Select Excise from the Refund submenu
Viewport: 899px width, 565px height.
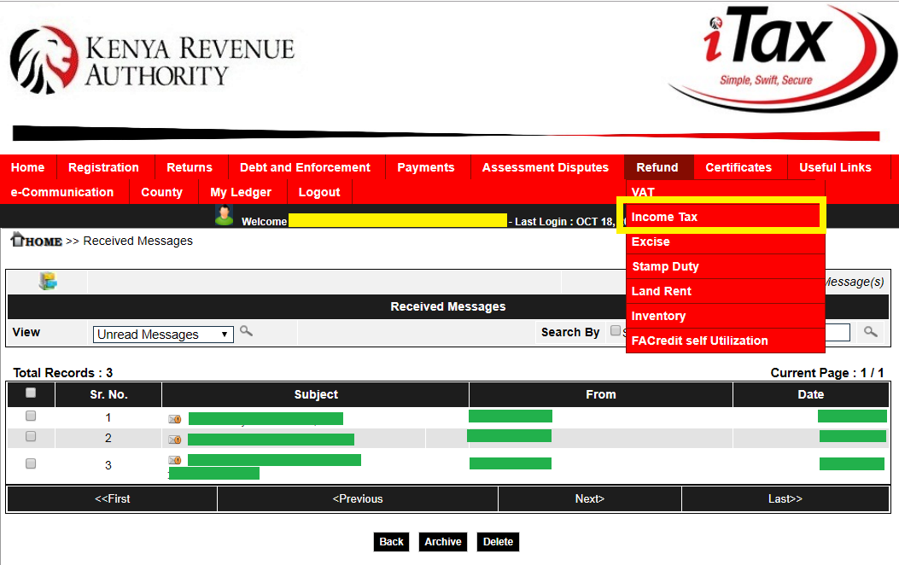click(726, 242)
